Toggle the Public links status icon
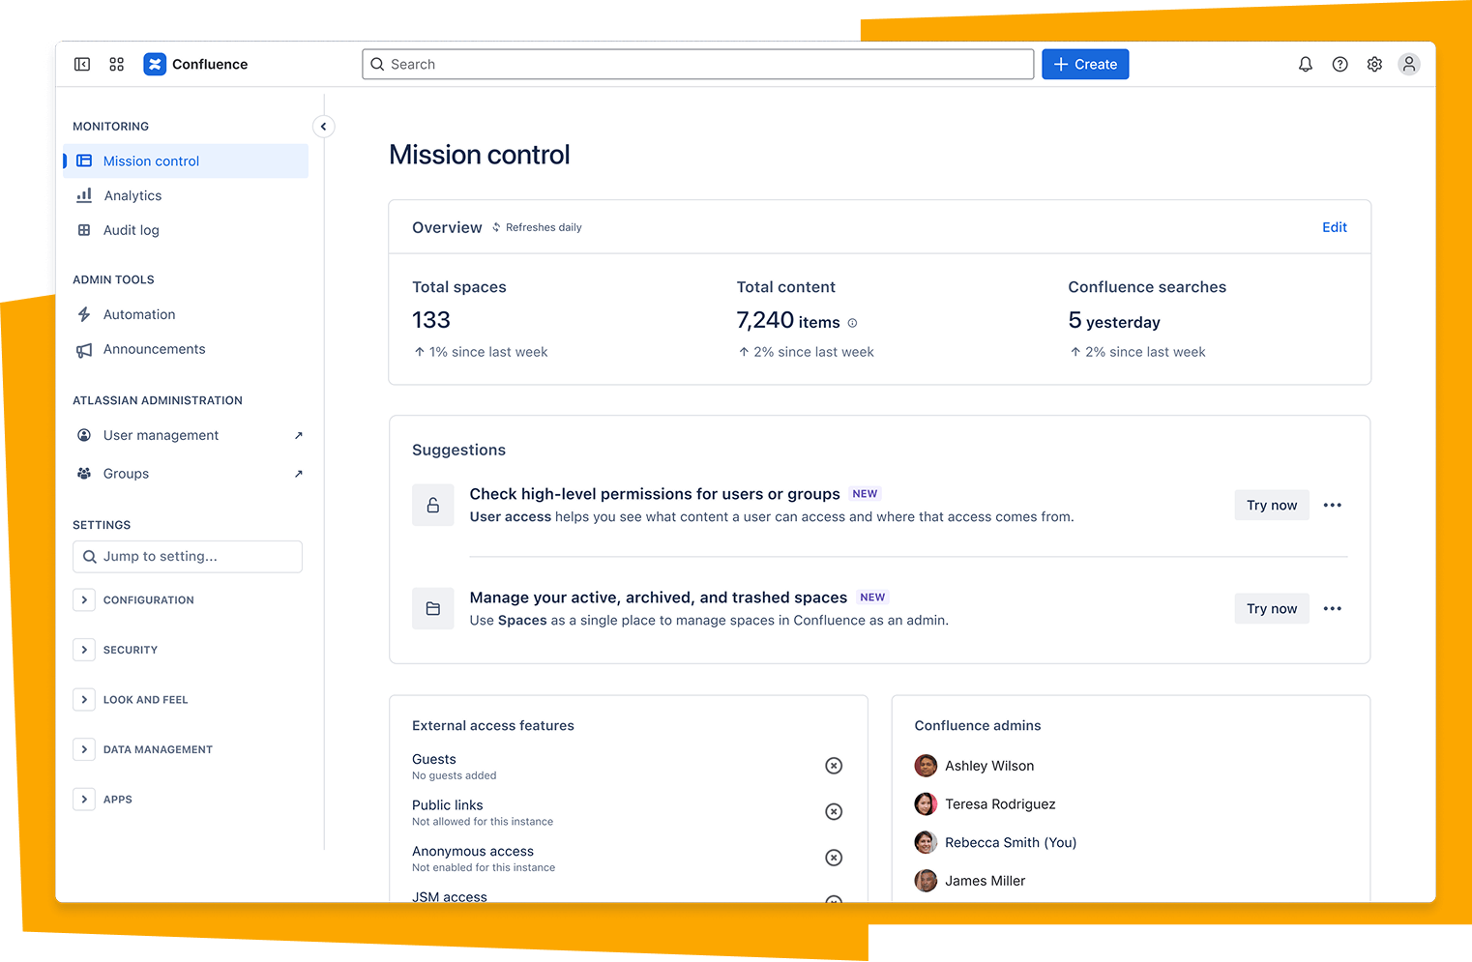Viewport: 1472px width, 962px height. click(x=833, y=812)
